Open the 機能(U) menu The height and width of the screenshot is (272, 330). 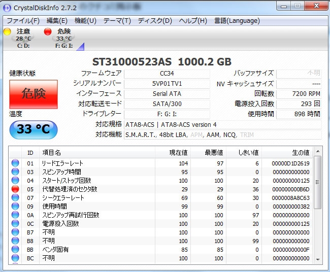pos(85,21)
